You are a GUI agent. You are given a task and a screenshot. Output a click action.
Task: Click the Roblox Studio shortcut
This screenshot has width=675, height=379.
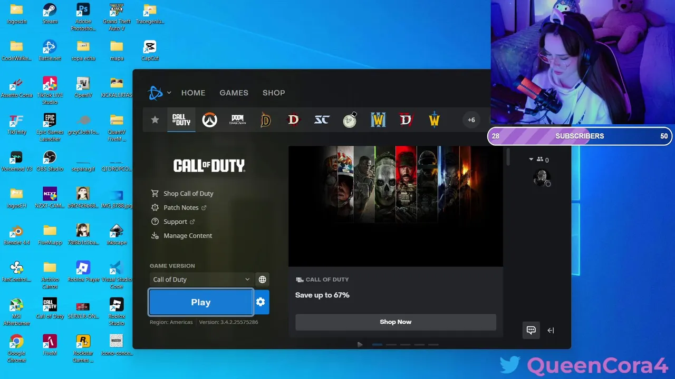point(117,312)
